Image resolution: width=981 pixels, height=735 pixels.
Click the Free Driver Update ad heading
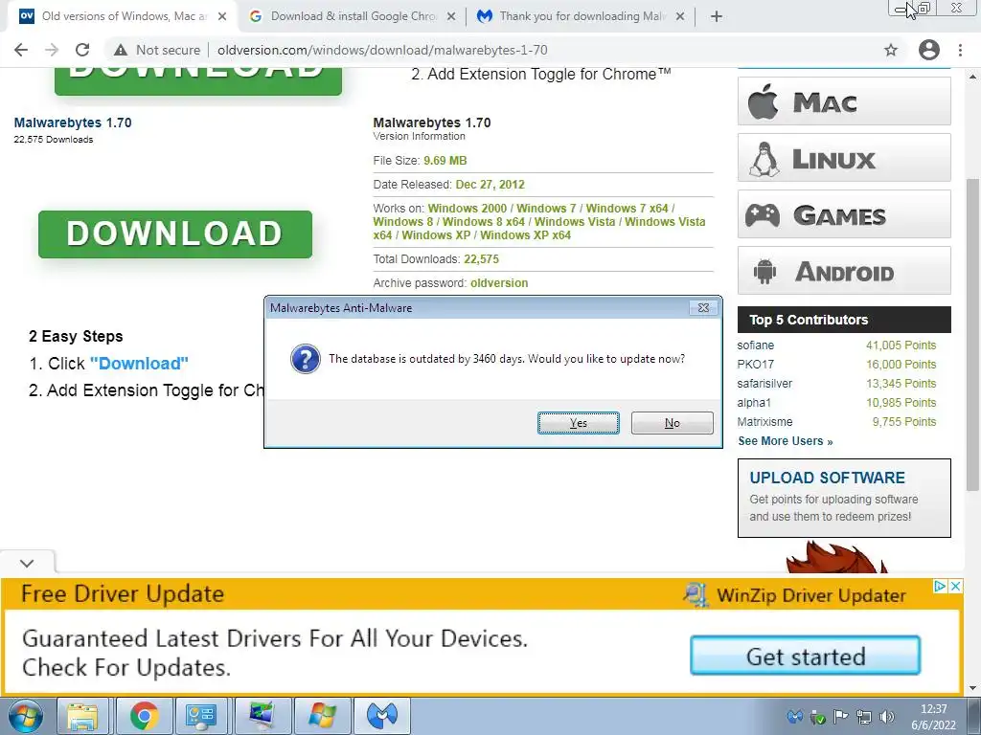tap(122, 593)
